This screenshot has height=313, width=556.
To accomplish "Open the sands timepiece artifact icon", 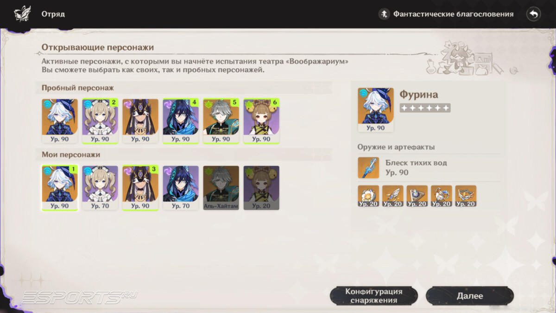I will [417, 196].
